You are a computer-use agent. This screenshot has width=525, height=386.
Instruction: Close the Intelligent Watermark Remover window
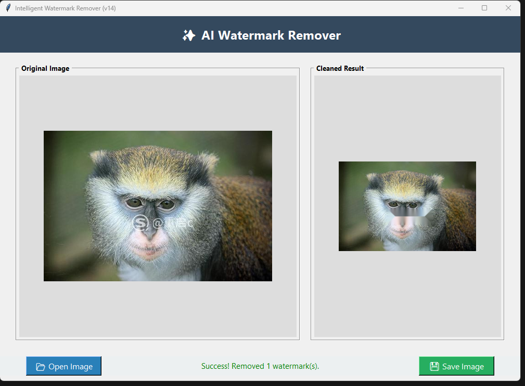pyautogui.click(x=508, y=8)
